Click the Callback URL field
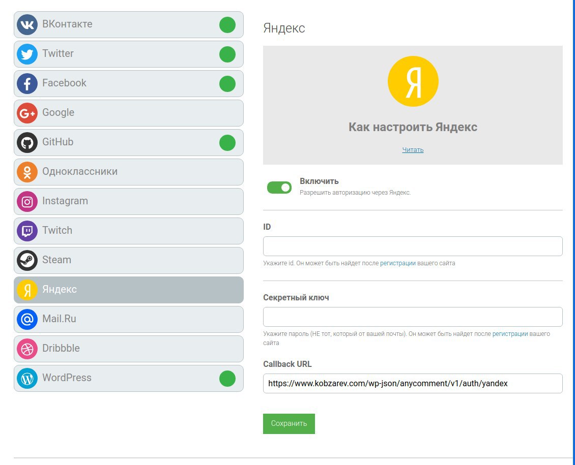This screenshot has height=465, width=575. click(x=413, y=383)
